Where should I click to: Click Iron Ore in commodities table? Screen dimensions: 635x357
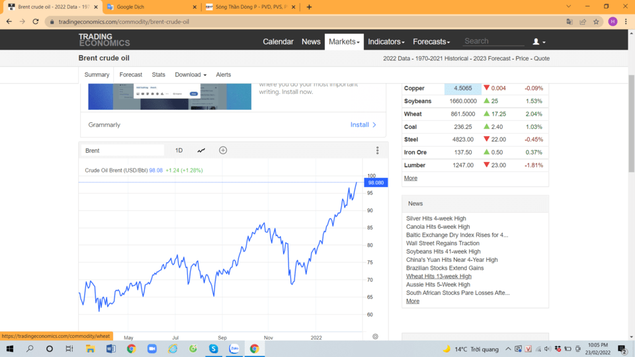click(415, 152)
